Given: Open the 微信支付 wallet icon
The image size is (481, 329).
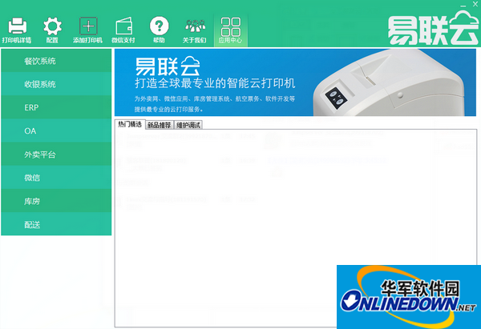Looking at the screenshot, I should click(x=123, y=30).
